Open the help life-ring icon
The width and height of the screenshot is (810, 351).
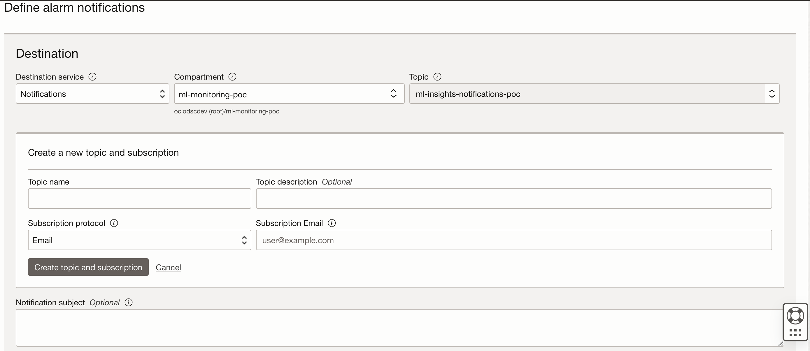[795, 315]
